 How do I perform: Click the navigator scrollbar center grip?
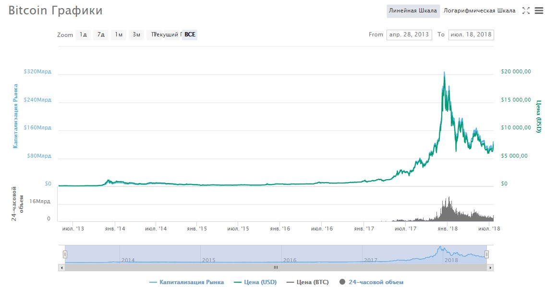pos(276,267)
